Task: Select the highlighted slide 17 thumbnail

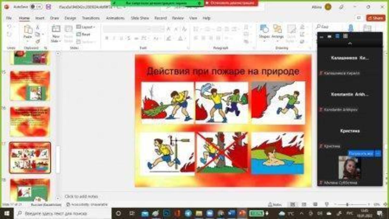Action: pos(30,158)
